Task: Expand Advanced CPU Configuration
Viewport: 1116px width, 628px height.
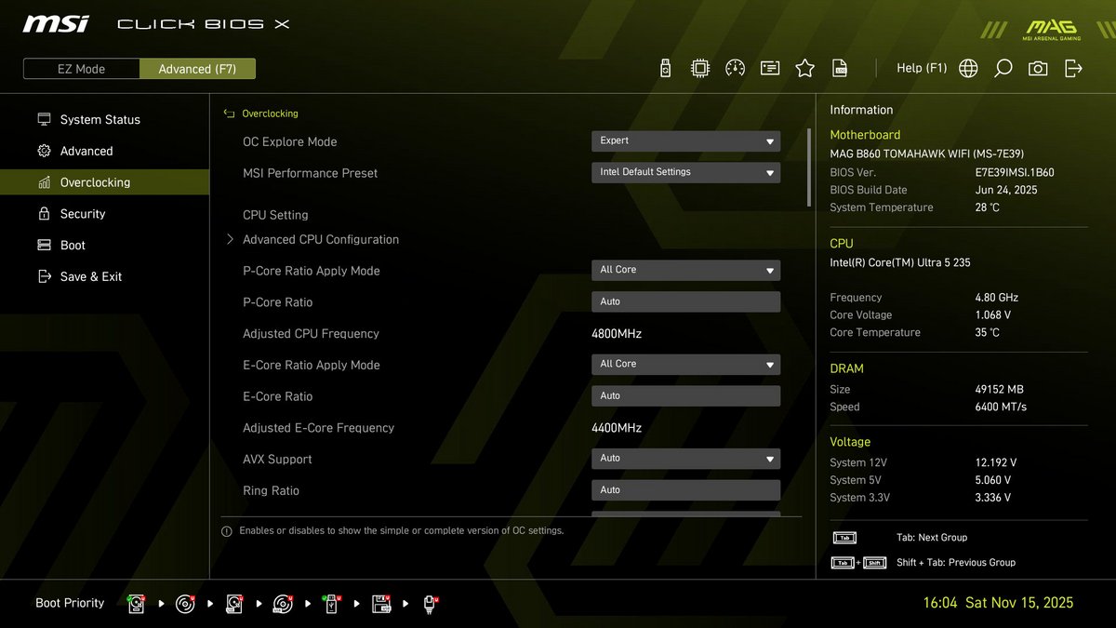Action: tap(320, 239)
